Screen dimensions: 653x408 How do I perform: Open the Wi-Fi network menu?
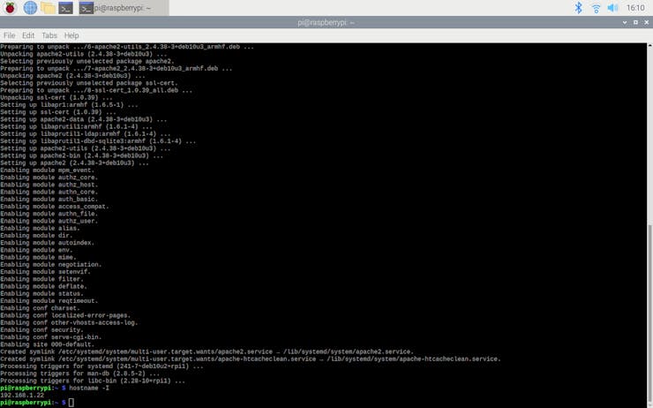click(596, 8)
